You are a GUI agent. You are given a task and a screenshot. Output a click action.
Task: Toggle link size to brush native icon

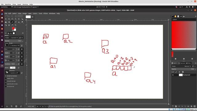click(22, 49)
